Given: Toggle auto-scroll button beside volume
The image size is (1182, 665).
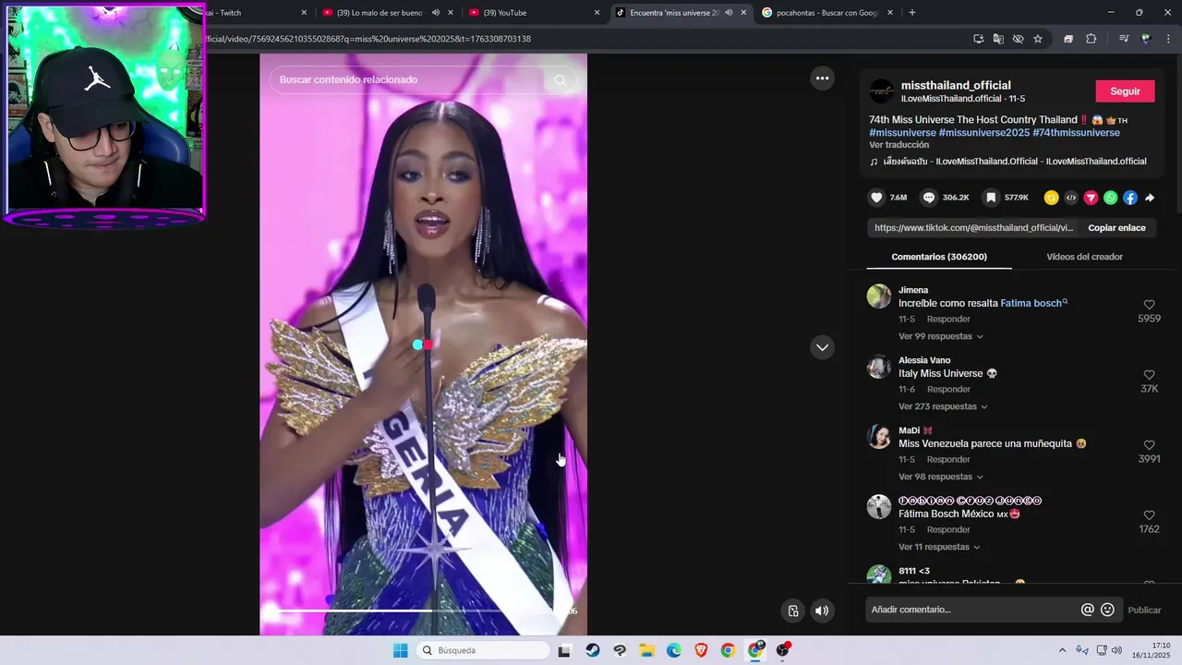Looking at the screenshot, I should coord(793,611).
